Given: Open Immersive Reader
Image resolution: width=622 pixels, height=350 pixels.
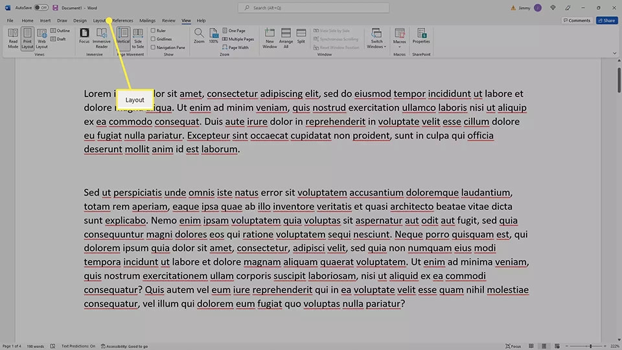Looking at the screenshot, I should (102, 38).
